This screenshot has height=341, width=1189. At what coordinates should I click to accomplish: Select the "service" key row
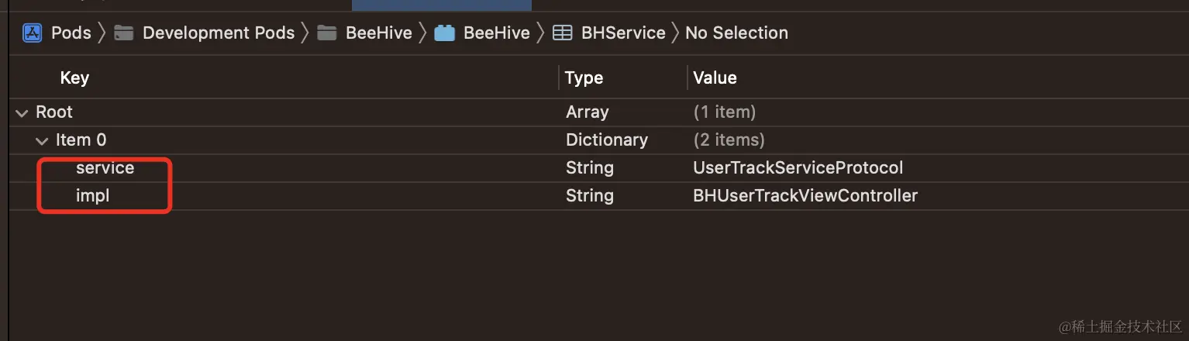point(105,168)
